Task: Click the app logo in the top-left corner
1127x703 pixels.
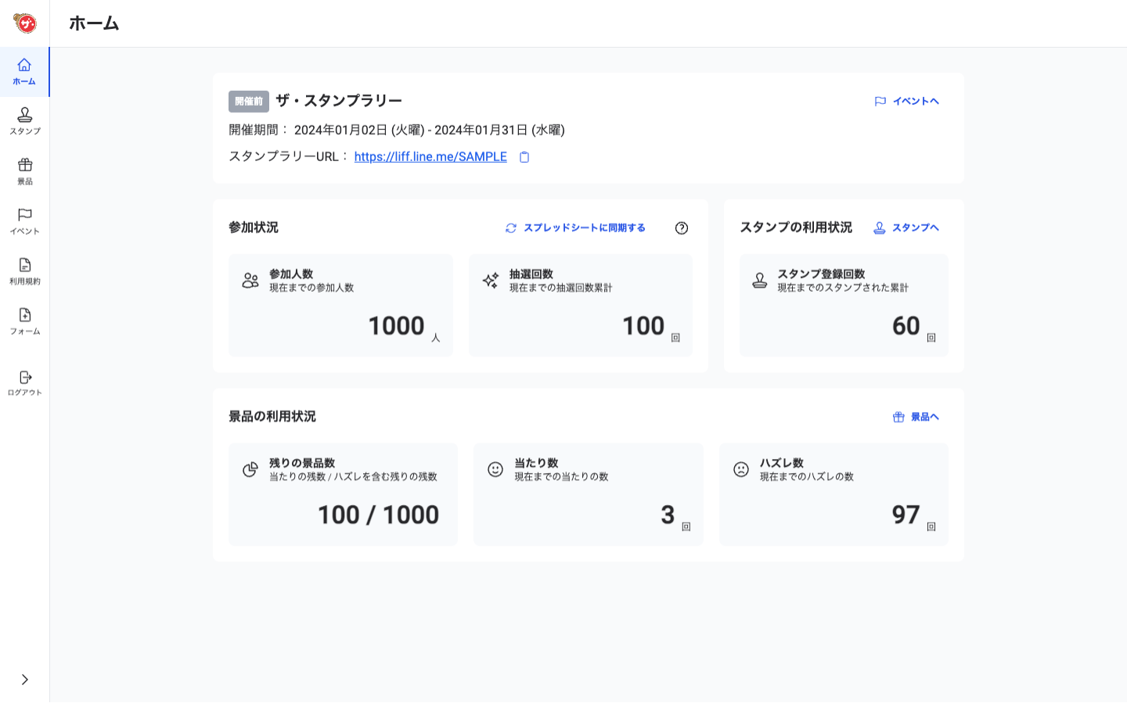Action: click(26, 23)
